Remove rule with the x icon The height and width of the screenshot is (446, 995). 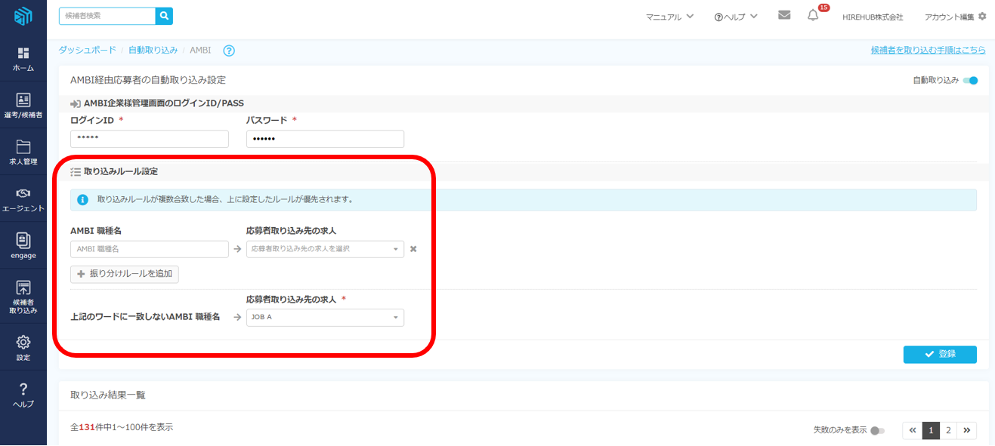[x=413, y=249]
